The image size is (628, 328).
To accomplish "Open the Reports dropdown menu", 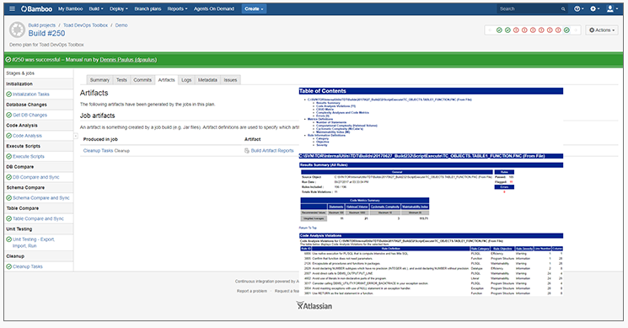I will click(177, 8).
